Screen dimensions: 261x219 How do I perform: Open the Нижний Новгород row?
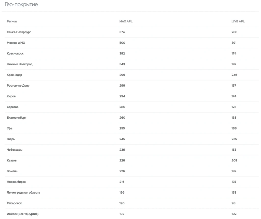(132, 64)
